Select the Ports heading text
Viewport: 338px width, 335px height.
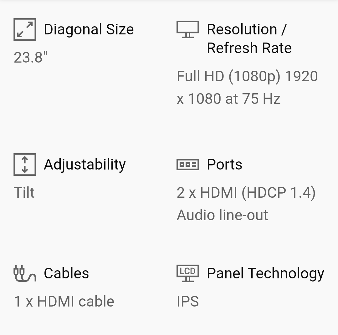coord(224,165)
